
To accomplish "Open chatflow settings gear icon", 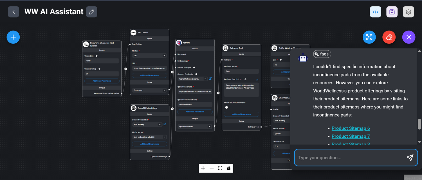I will tap(408, 12).
